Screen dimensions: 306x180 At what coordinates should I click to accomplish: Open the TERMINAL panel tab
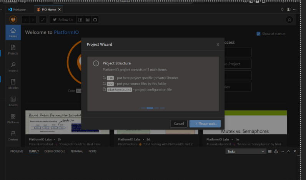coord(77,151)
